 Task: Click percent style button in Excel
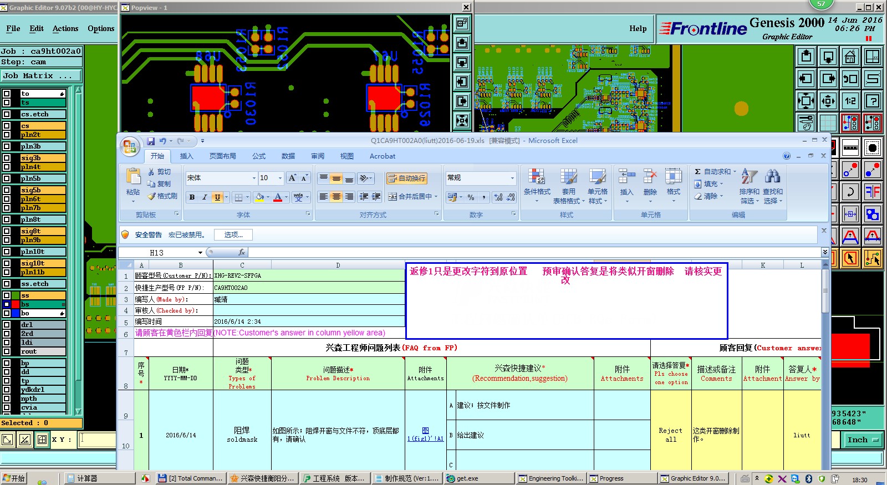point(471,197)
